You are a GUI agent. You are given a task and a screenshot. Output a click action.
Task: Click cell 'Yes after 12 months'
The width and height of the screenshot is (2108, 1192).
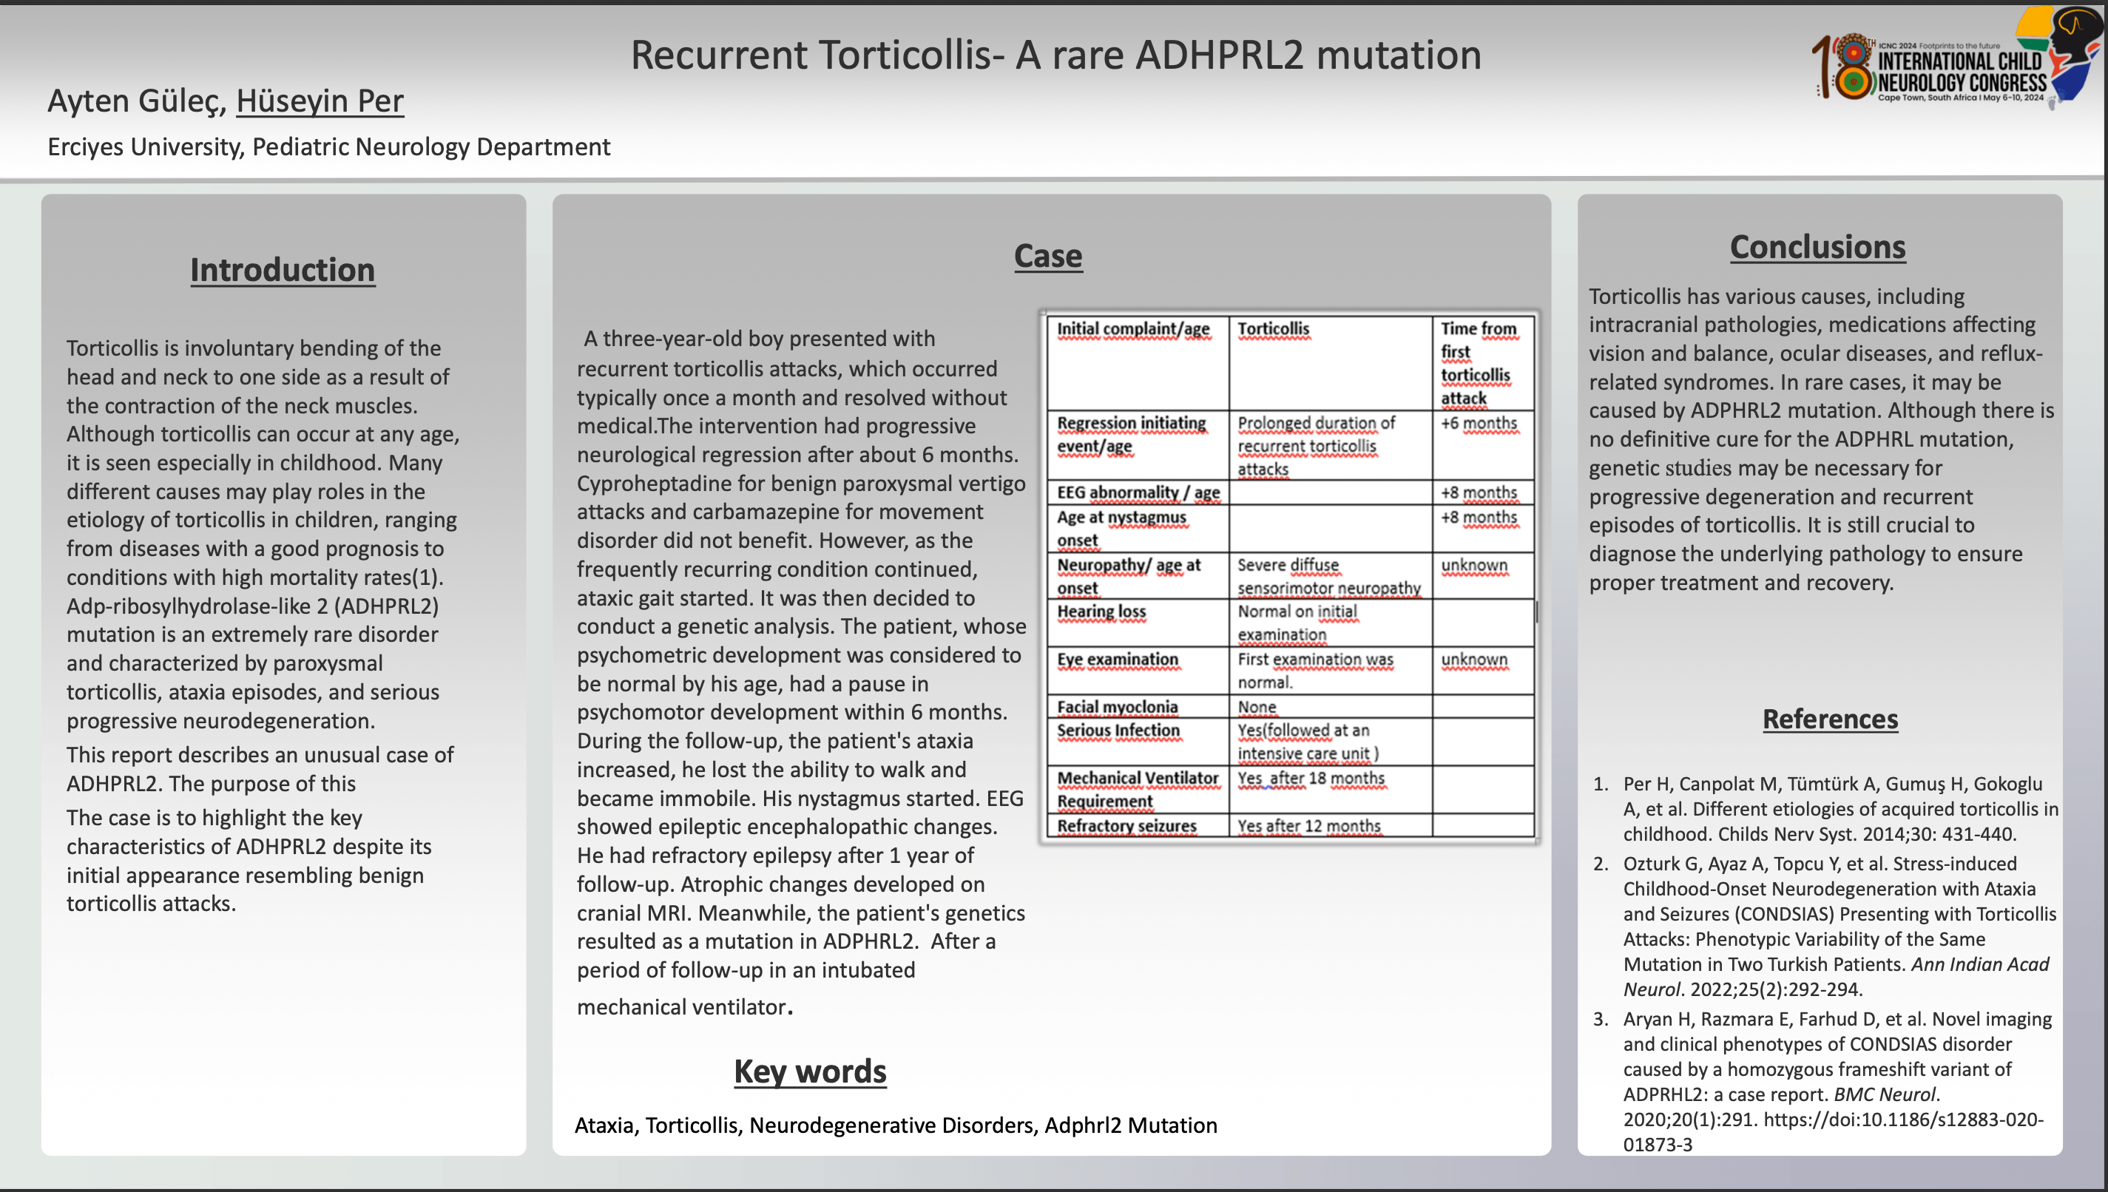click(x=1331, y=825)
